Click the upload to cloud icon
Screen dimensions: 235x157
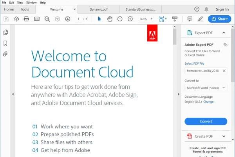click(x=16, y=19)
